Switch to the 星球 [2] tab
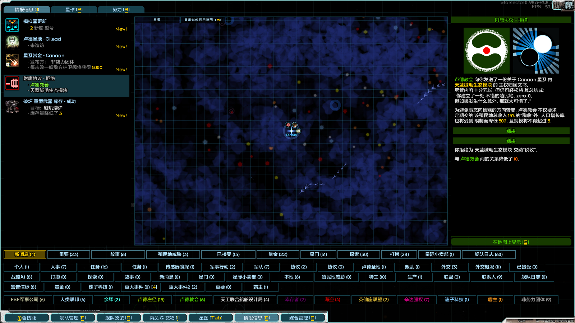 pos(74,10)
